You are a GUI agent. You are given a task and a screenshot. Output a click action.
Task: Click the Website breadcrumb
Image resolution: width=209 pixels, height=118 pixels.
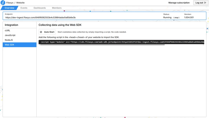(x=20, y=3)
